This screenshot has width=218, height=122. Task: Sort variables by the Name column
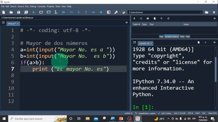(137, 24)
